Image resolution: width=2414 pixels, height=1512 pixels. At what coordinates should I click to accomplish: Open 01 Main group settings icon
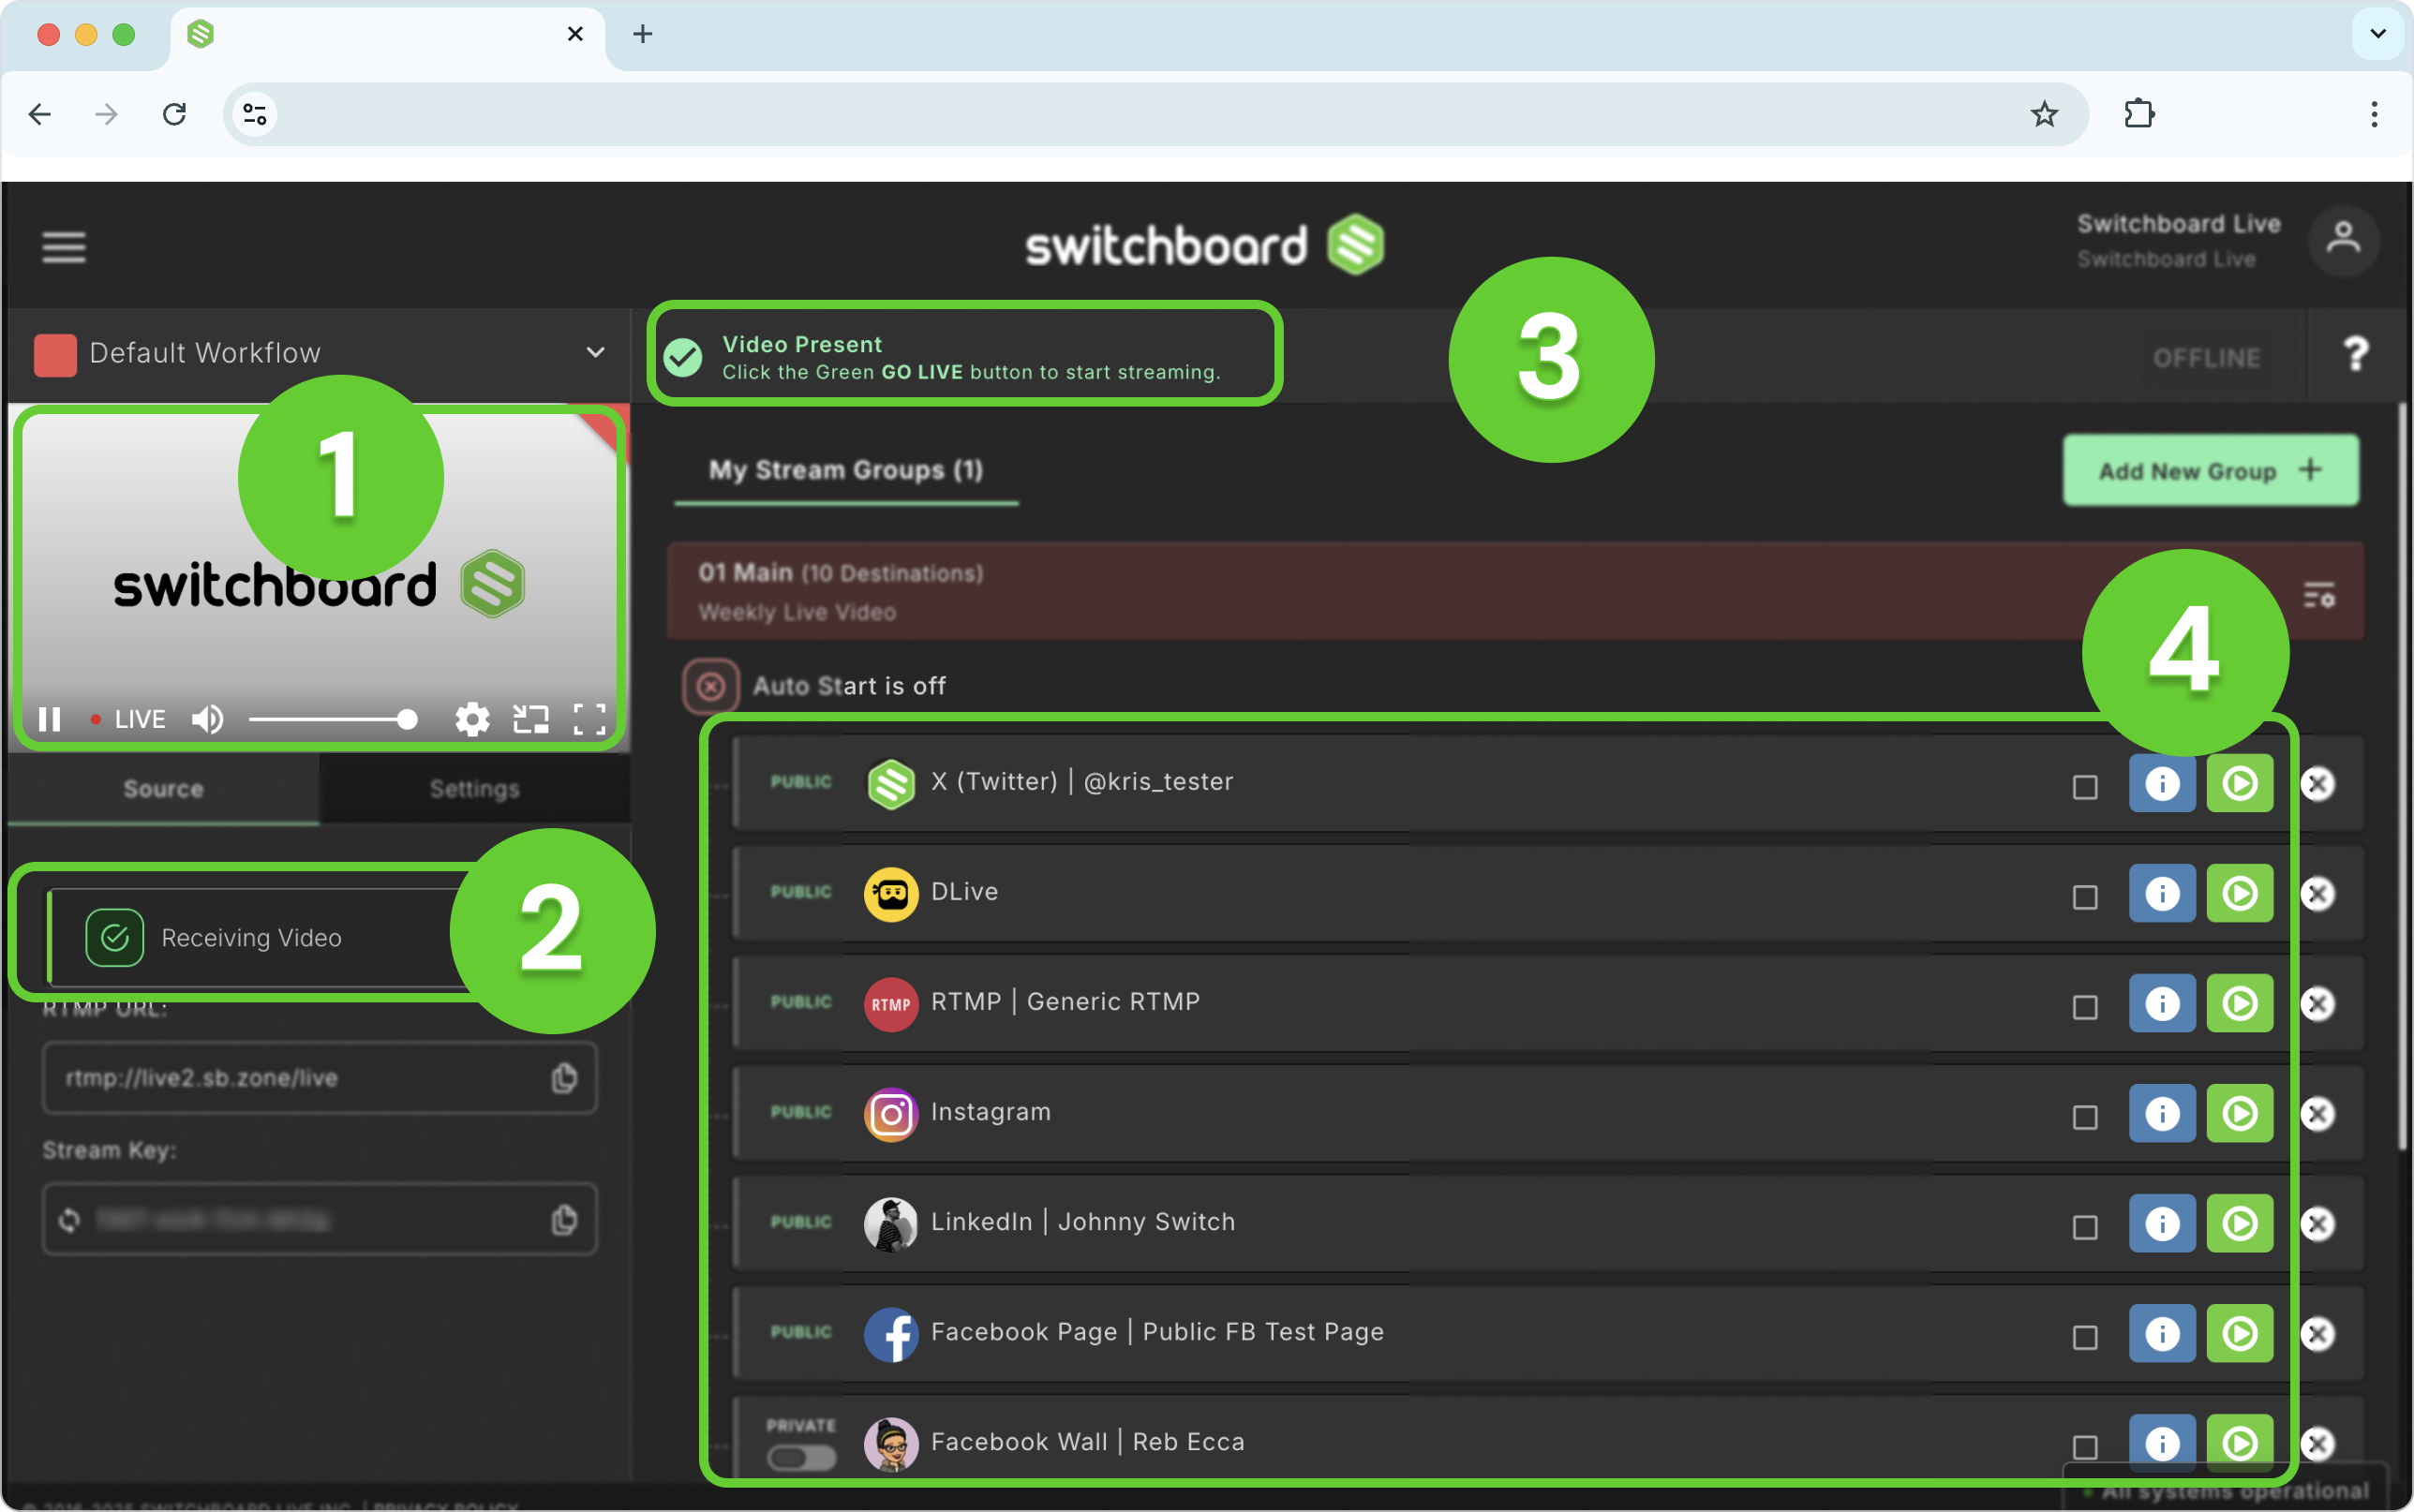pyautogui.click(x=2319, y=595)
